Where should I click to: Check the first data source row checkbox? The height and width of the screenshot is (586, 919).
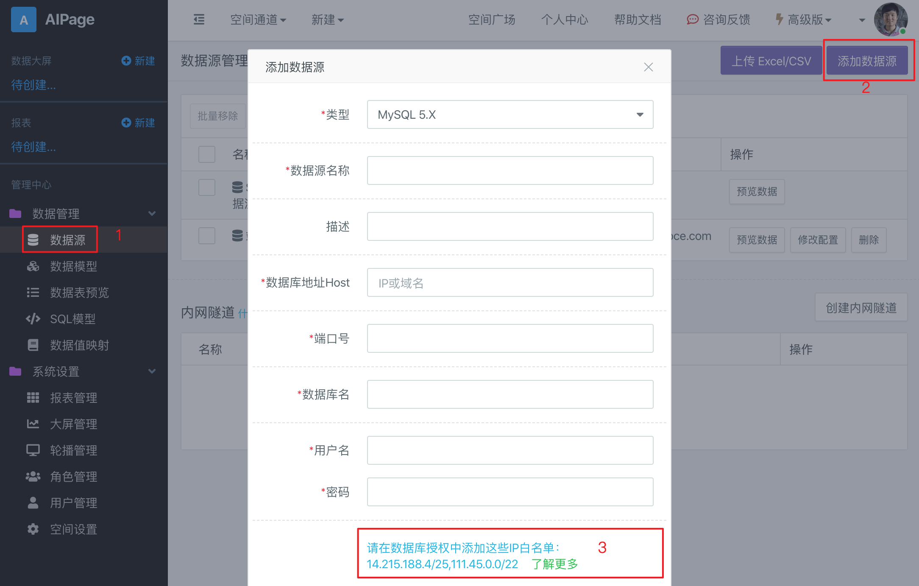pos(207,187)
